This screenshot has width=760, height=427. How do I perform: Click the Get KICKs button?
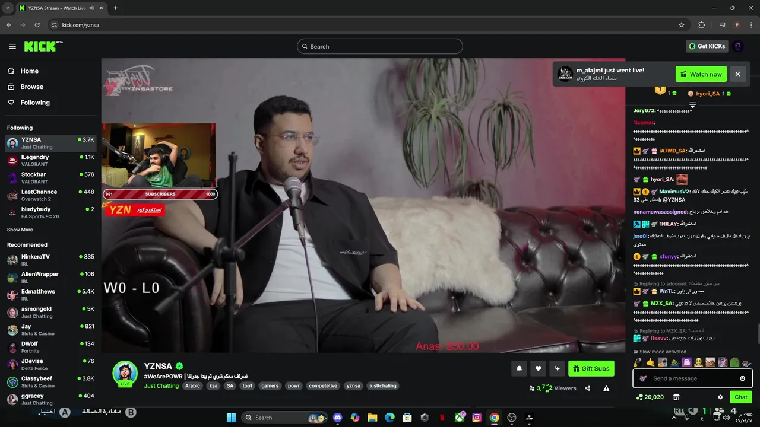(707, 46)
